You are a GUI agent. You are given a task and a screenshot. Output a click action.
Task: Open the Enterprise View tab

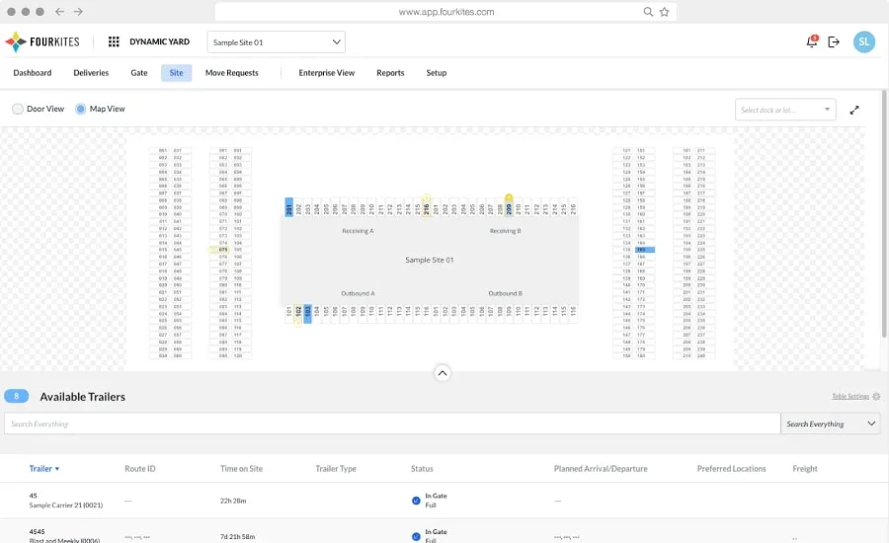[x=326, y=73]
